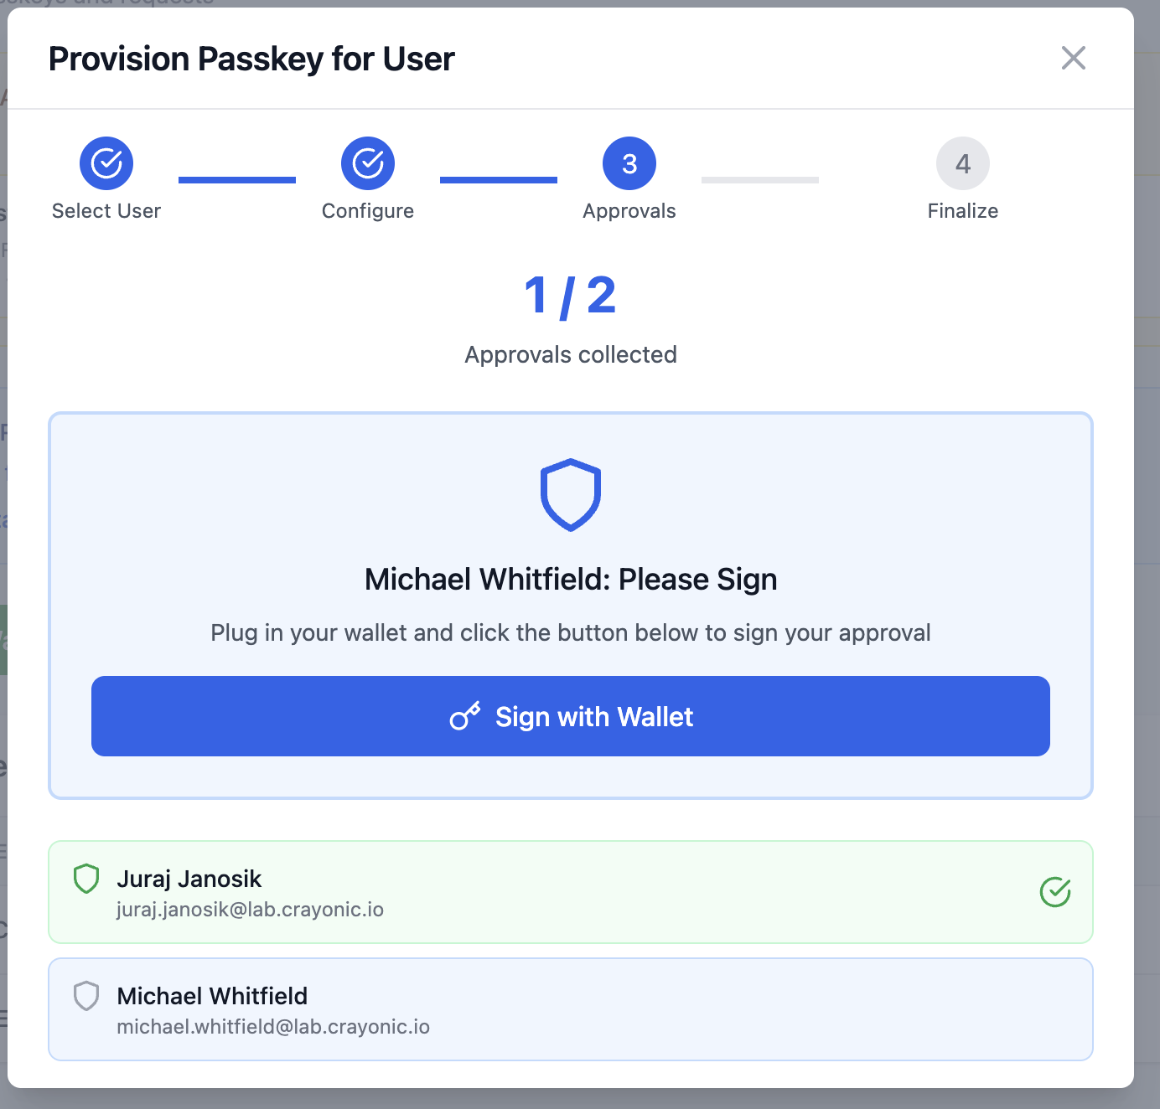This screenshot has width=1160, height=1109.
Task: Click the juraj.janosik@lab.crayonic.io email
Action: (x=250, y=910)
